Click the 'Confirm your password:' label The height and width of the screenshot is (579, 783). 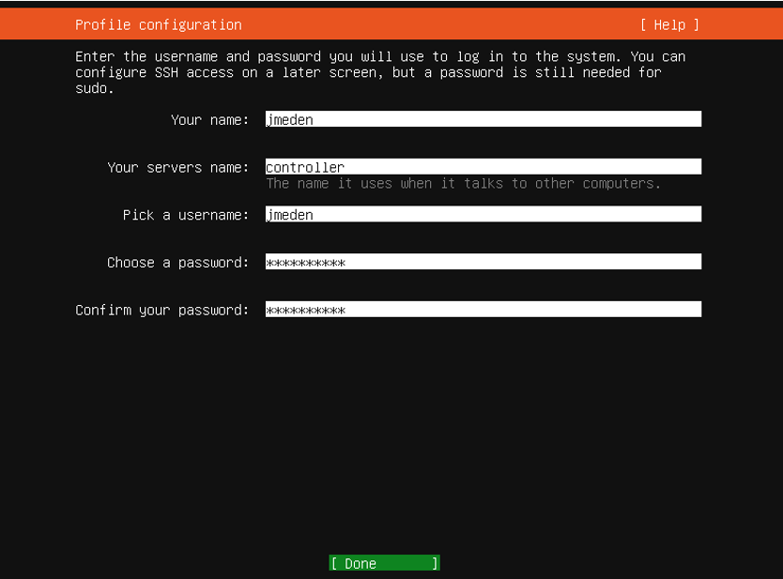click(x=161, y=310)
